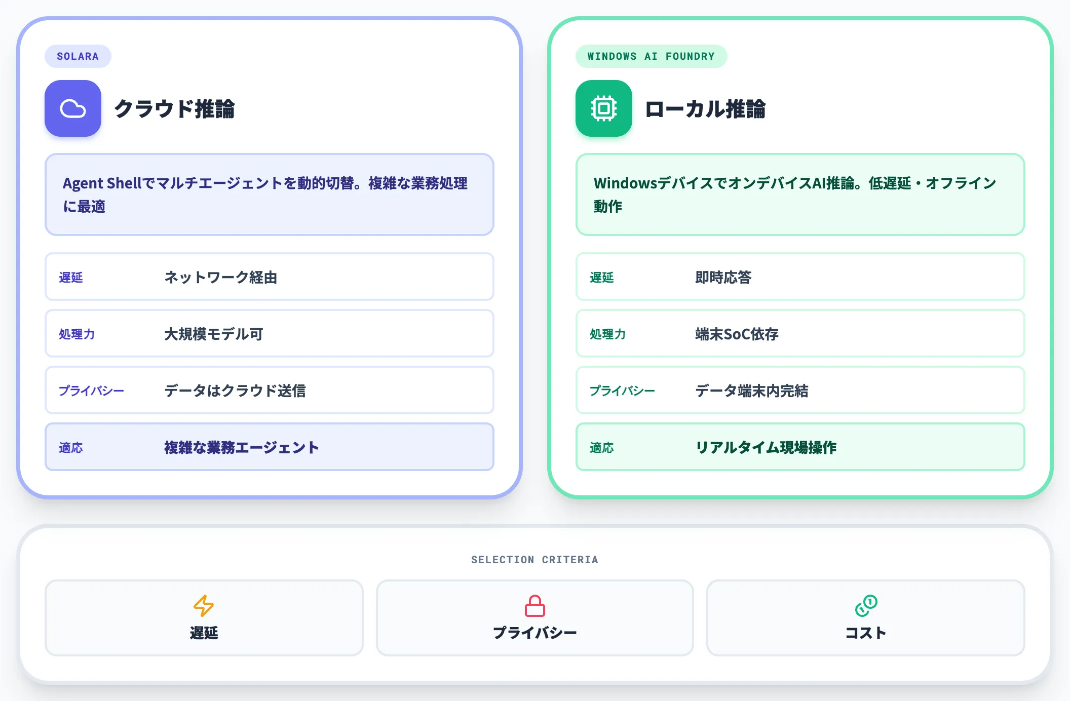
Task: Select the WINDOWS AI FOUNDRY badge
Action: (x=651, y=56)
